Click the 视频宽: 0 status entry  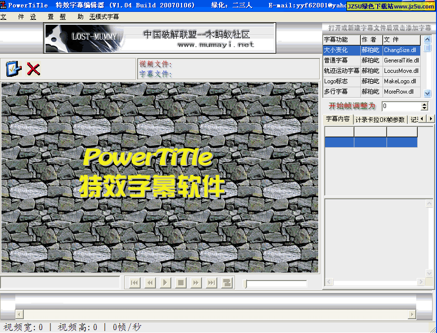[x=23, y=327]
